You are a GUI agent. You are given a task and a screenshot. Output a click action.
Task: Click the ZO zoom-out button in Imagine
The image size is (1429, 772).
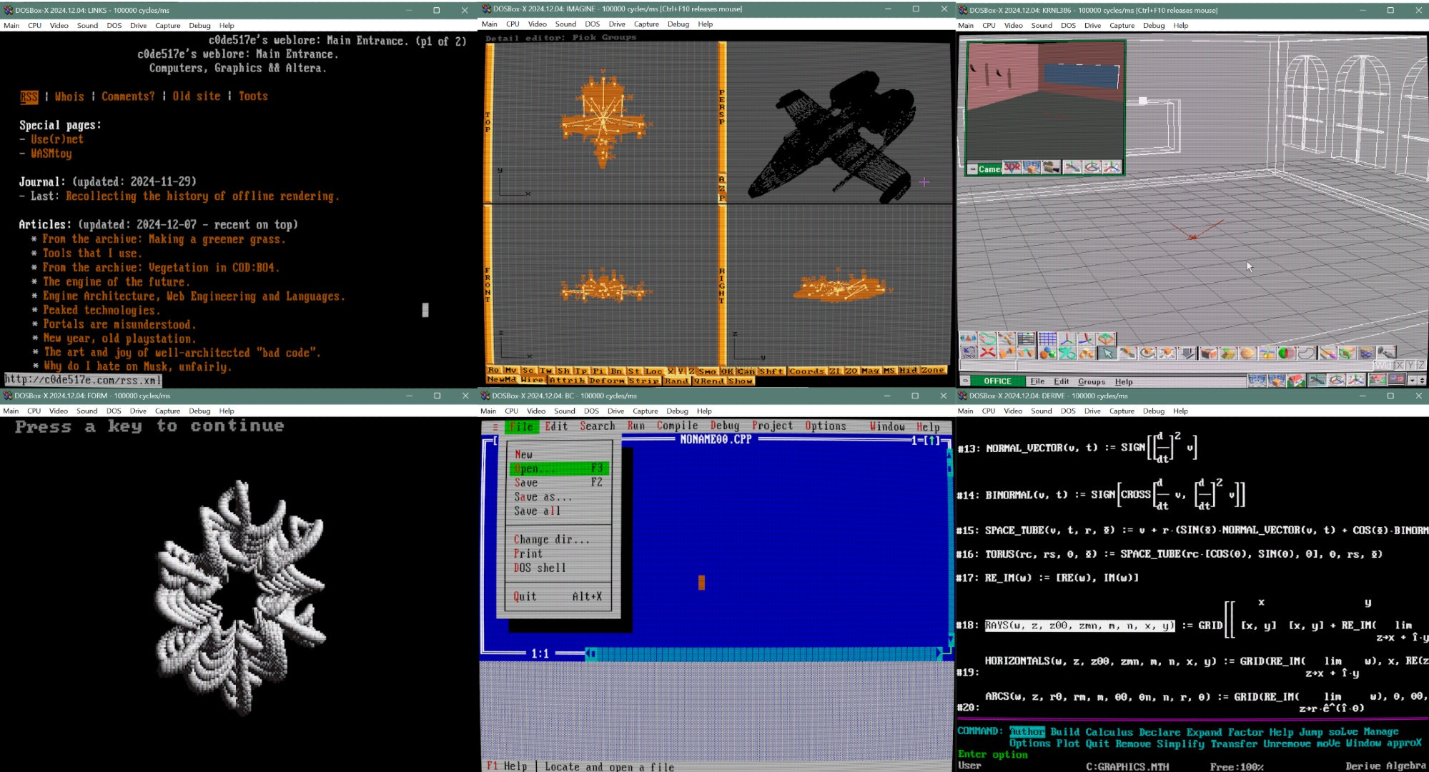click(x=852, y=371)
